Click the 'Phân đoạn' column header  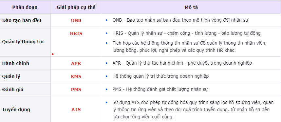click(25, 7)
